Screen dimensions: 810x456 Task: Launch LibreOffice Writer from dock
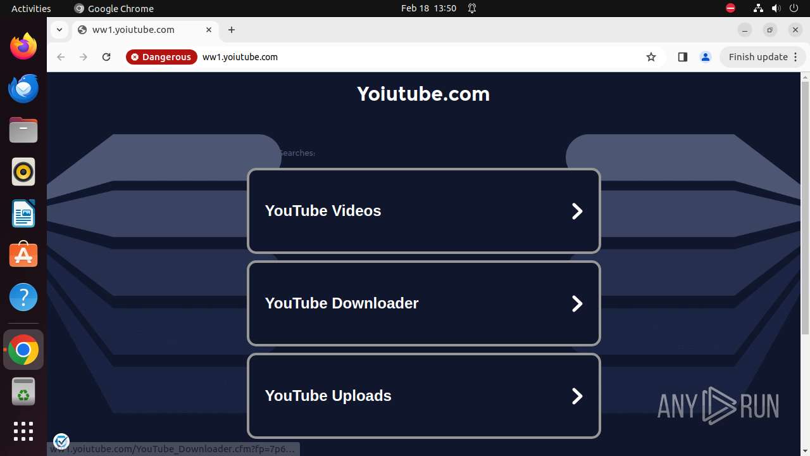(x=23, y=213)
